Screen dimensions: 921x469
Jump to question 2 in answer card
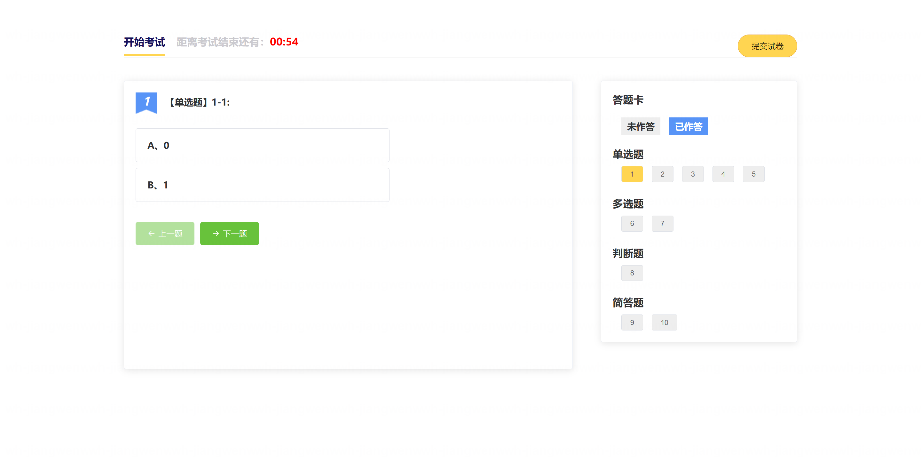(662, 174)
